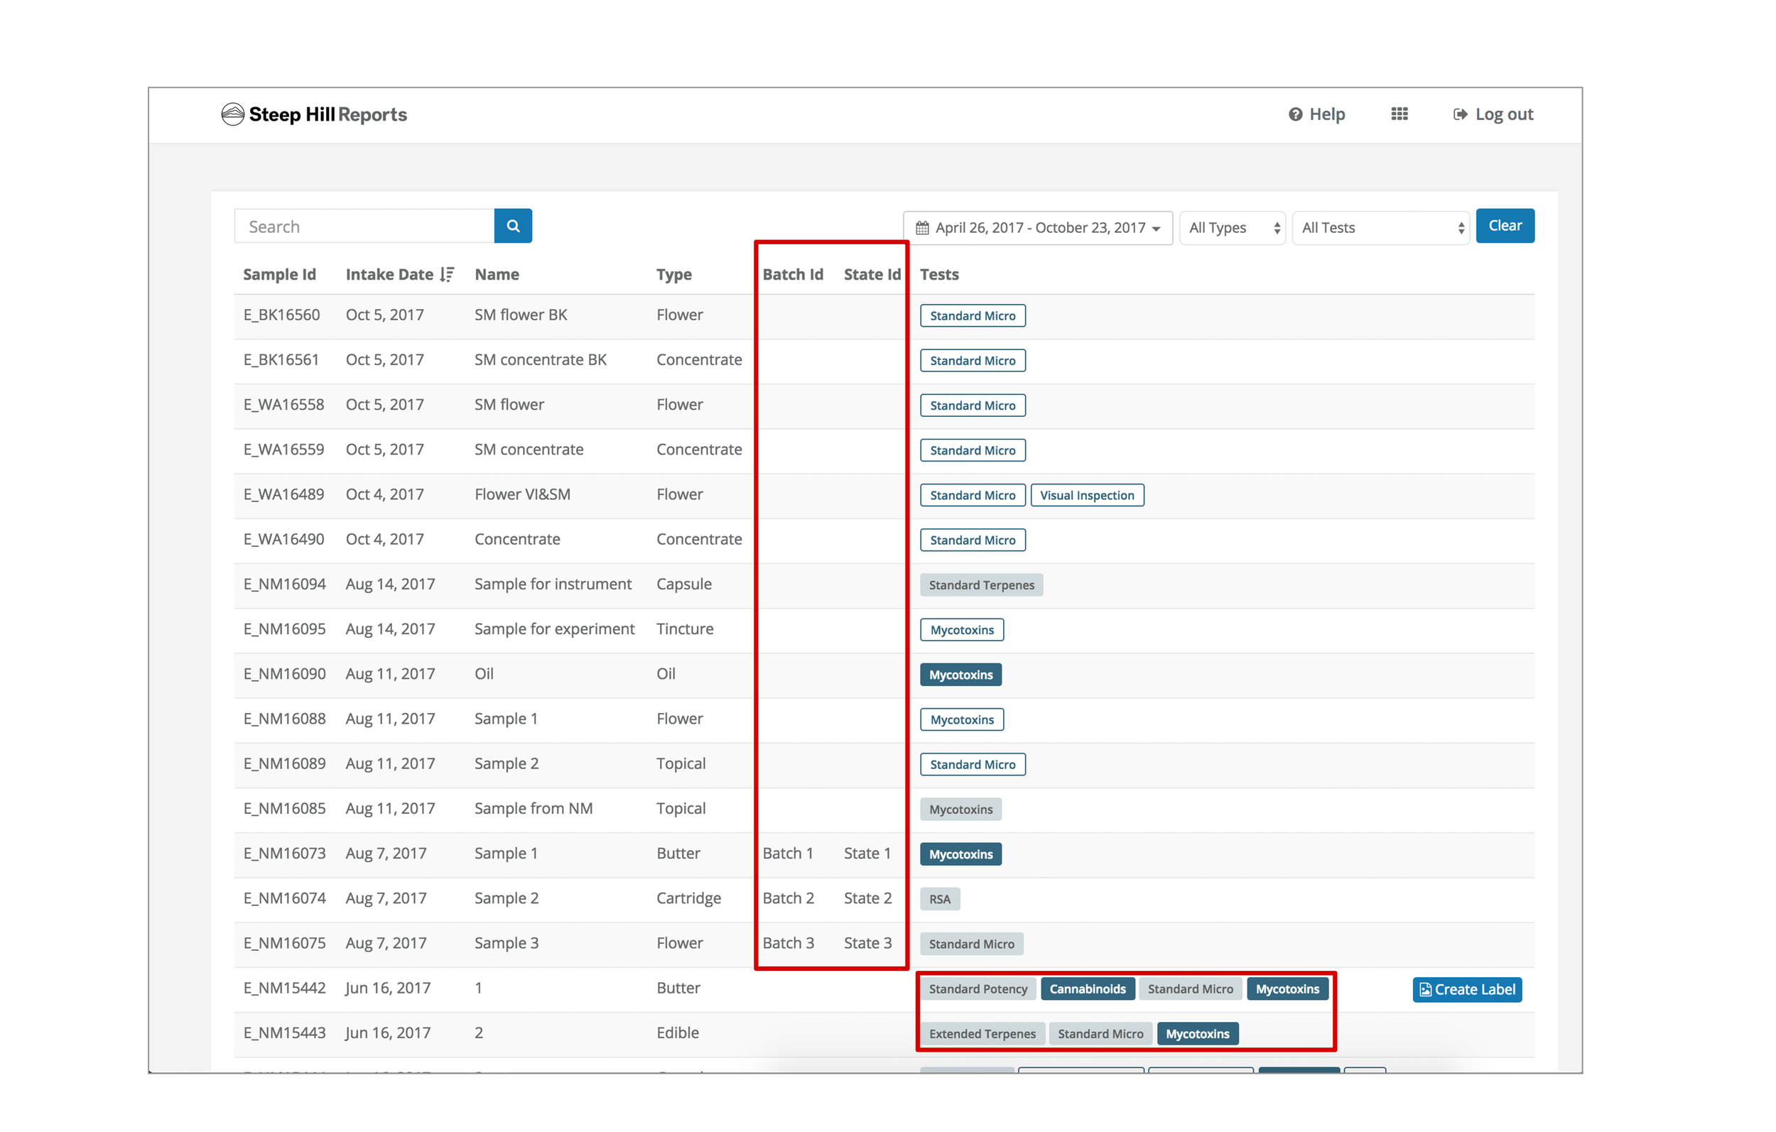Select sample id E_NM16088
Viewport: 1776px width, 1132px height.
[x=285, y=719]
